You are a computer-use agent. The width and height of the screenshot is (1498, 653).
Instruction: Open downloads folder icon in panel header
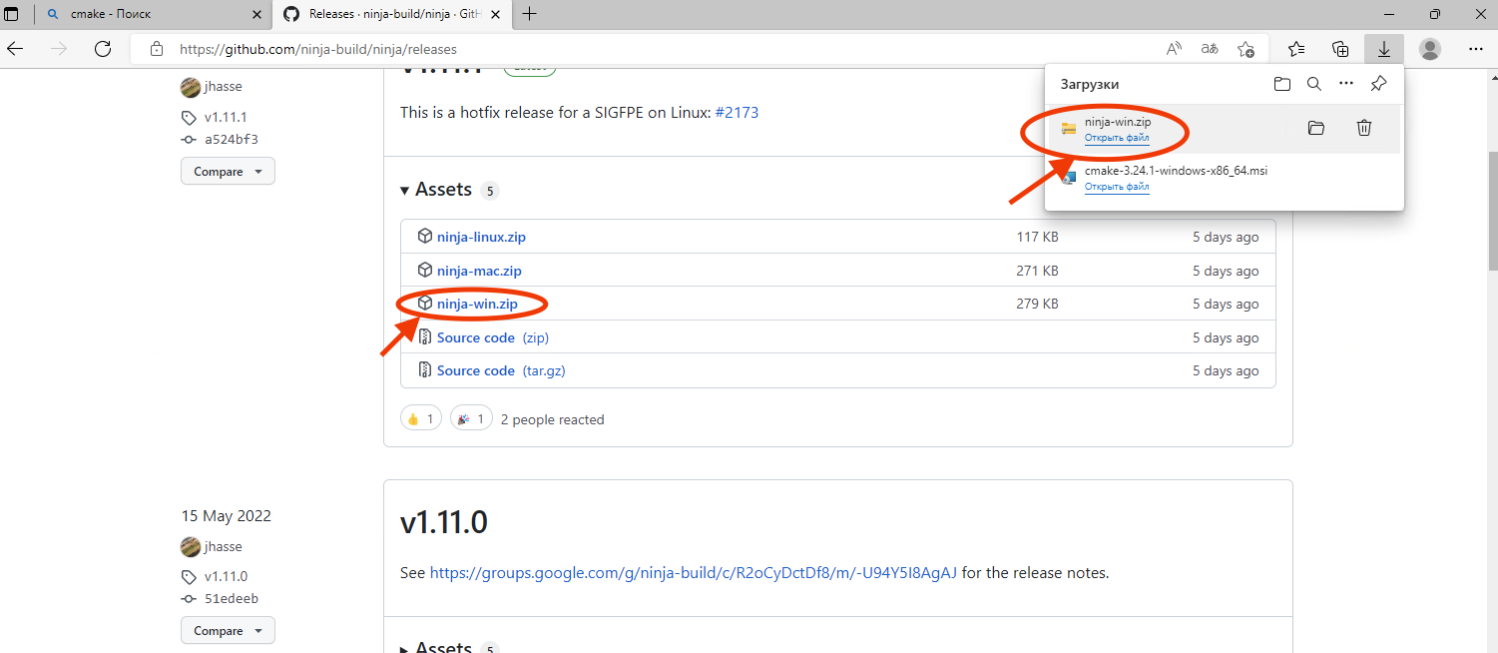click(1282, 84)
